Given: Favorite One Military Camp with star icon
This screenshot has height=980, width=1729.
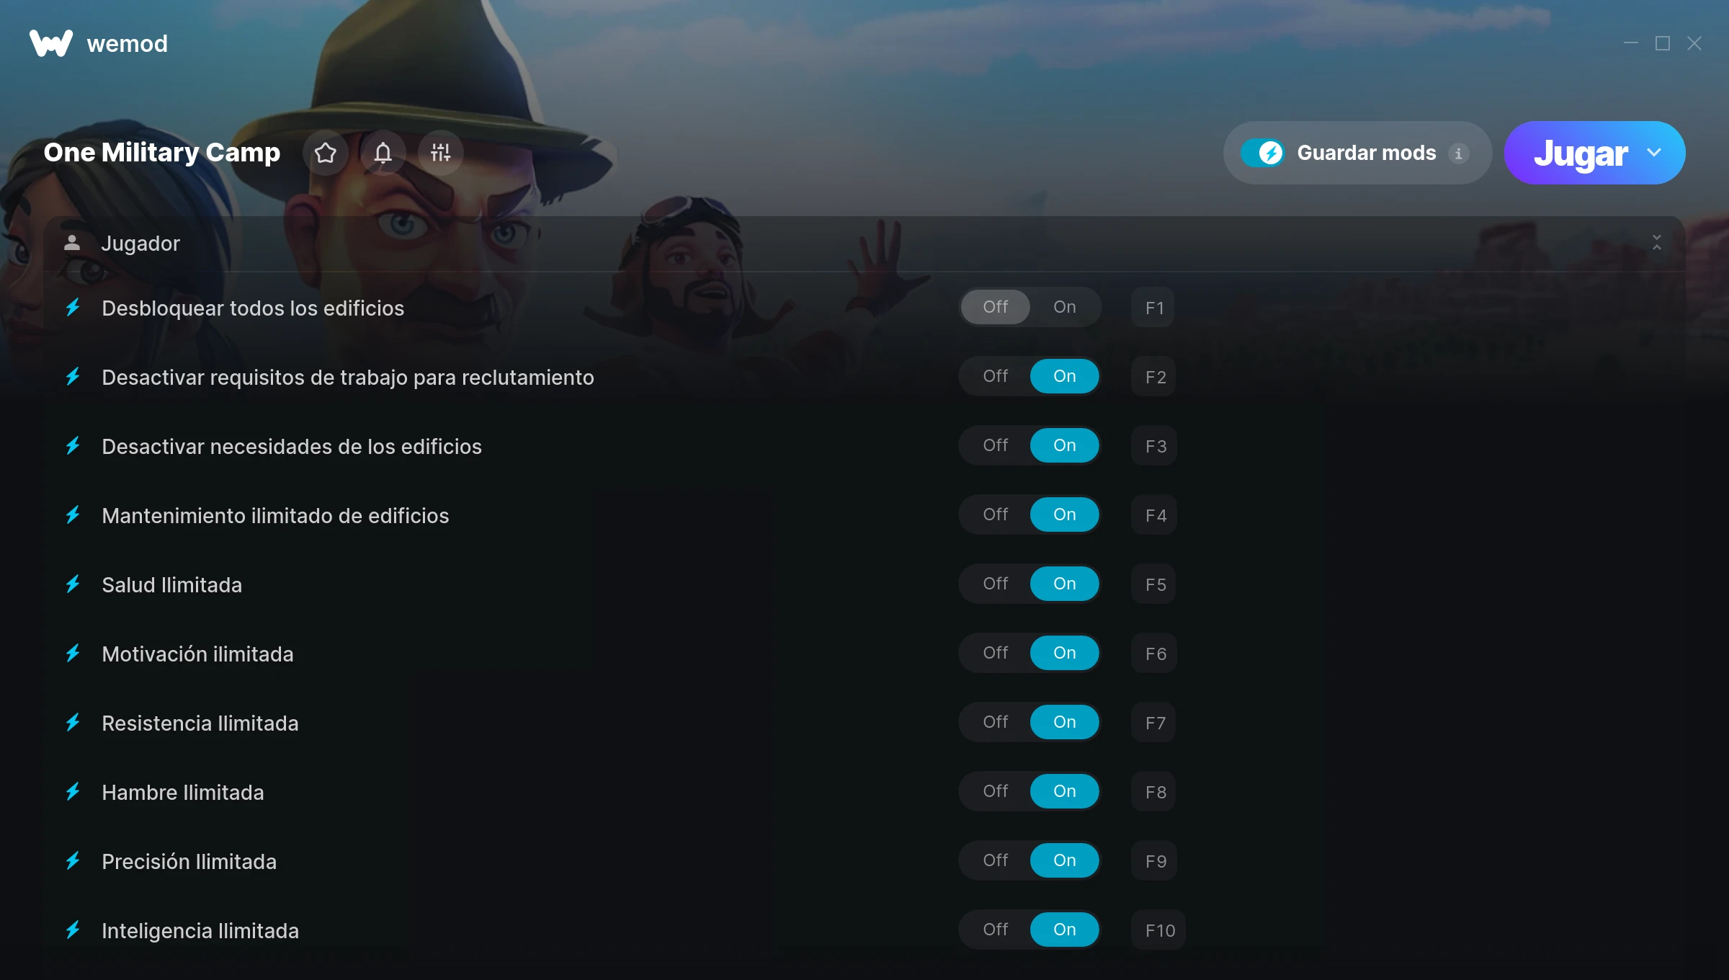Looking at the screenshot, I should [326, 153].
